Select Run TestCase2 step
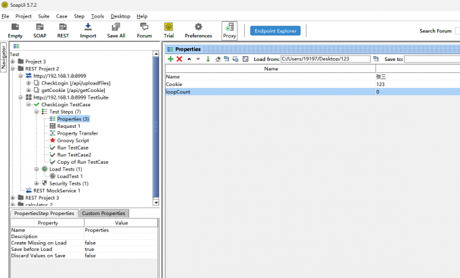Image resolution: width=460 pixels, height=278 pixels. tap(74, 155)
